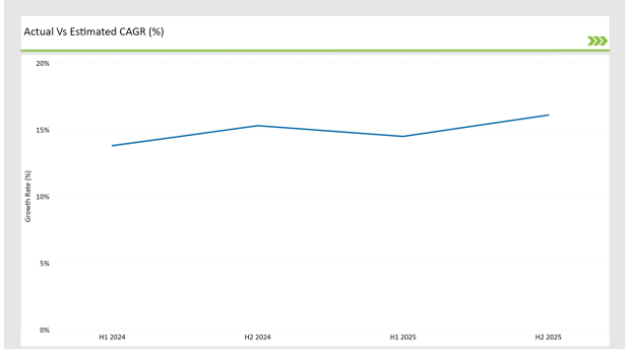The width and height of the screenshot is (630, 354).
Task: Click the blue line between H1 and H2 2025
Action: tap(476, 126)
